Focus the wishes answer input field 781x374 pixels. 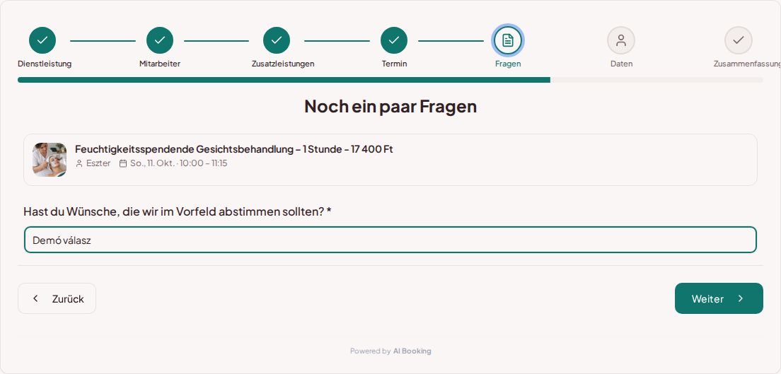point(390,240)
